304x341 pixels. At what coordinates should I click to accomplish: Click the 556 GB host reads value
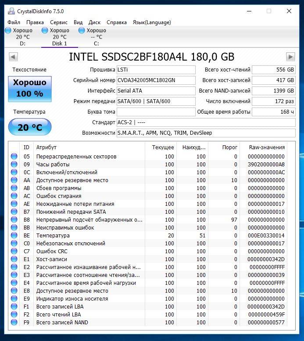(x=274, y=70)
